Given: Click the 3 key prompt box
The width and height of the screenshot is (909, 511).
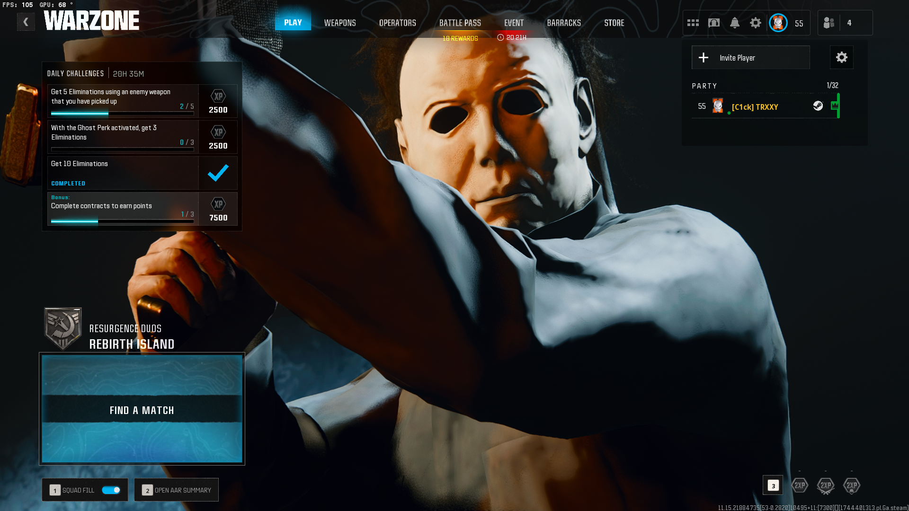Looking at the screenshot, I should [773, 485].
